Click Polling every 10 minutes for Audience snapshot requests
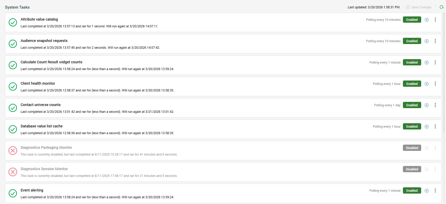The width and height of the screenshot is (446, 204). [x=383, y=41]
